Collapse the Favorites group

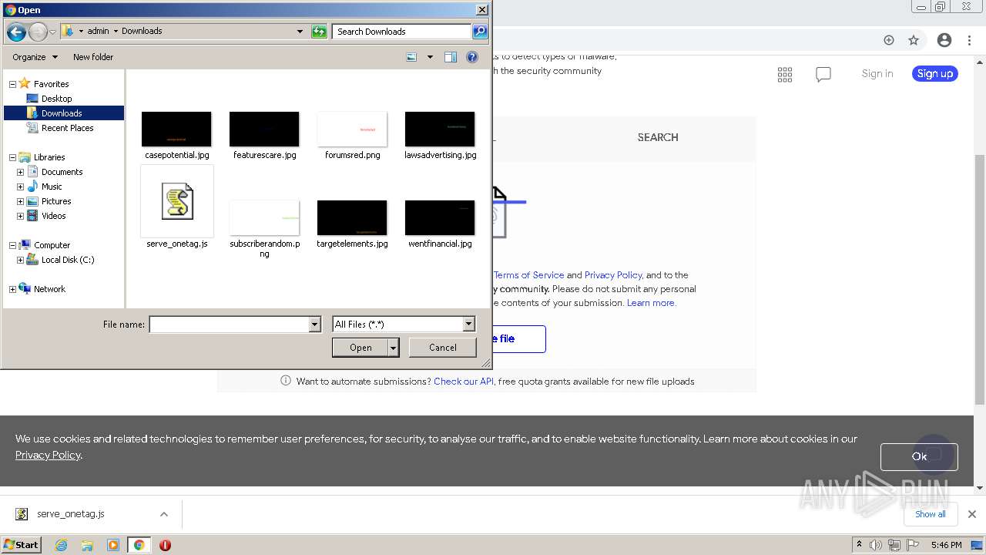[12, 84]
